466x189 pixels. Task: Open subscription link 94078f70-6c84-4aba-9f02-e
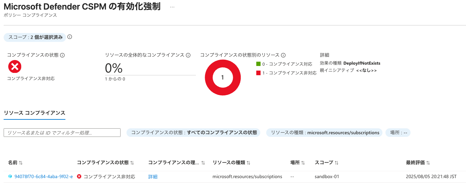pyautogui.click(x=44, y=176)
